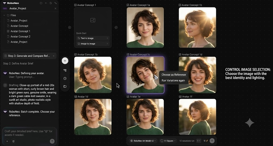
Task: Click the generate arrow in bottom toolbar
Action: pos(212,141)
